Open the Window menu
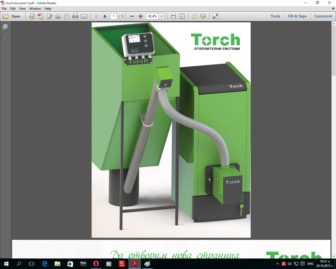 35,9
